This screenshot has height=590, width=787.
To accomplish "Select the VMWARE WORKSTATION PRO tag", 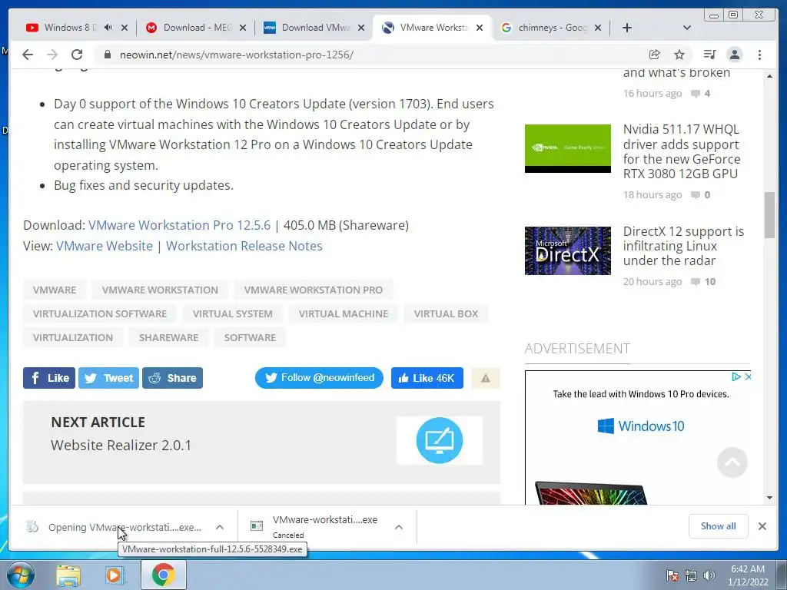I will point(314,290).
